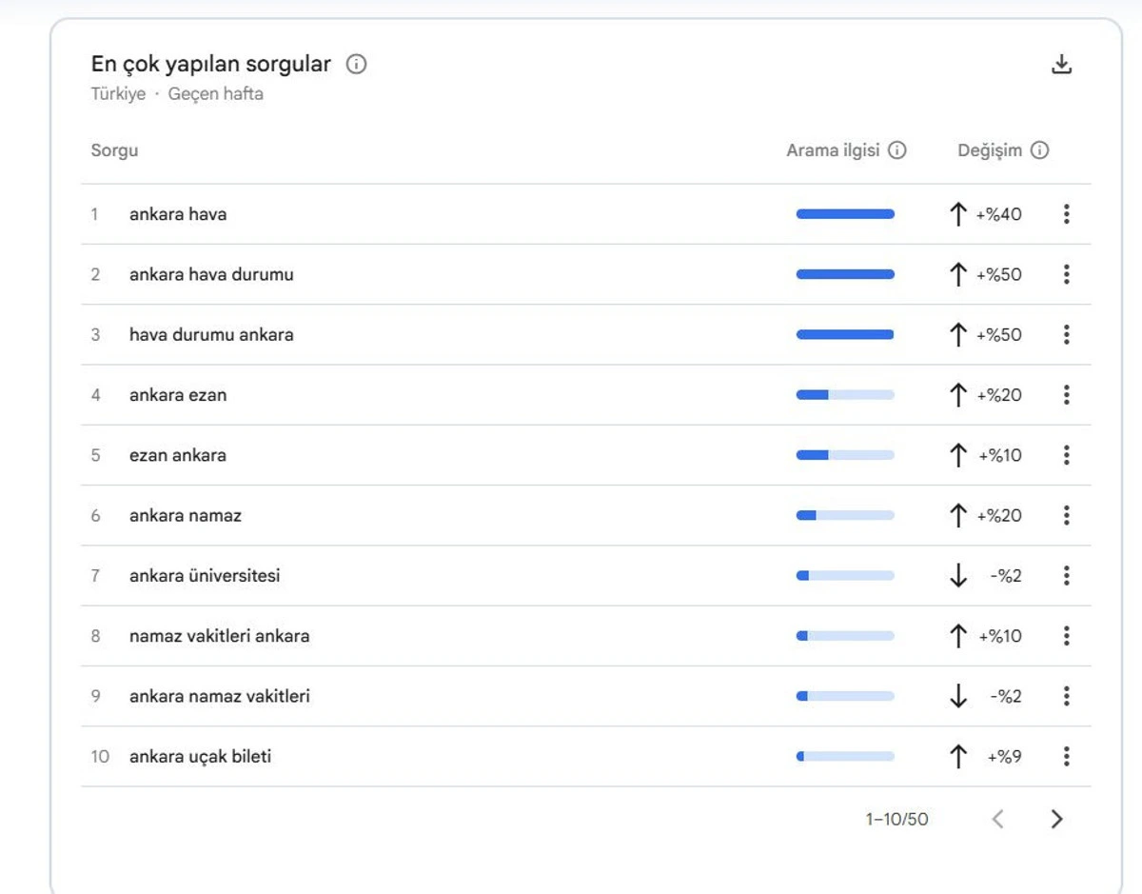The image size is (1142, 894).
Task: Open more options for 'ankara uçak bileti'
Action: tap(1066, 756)
